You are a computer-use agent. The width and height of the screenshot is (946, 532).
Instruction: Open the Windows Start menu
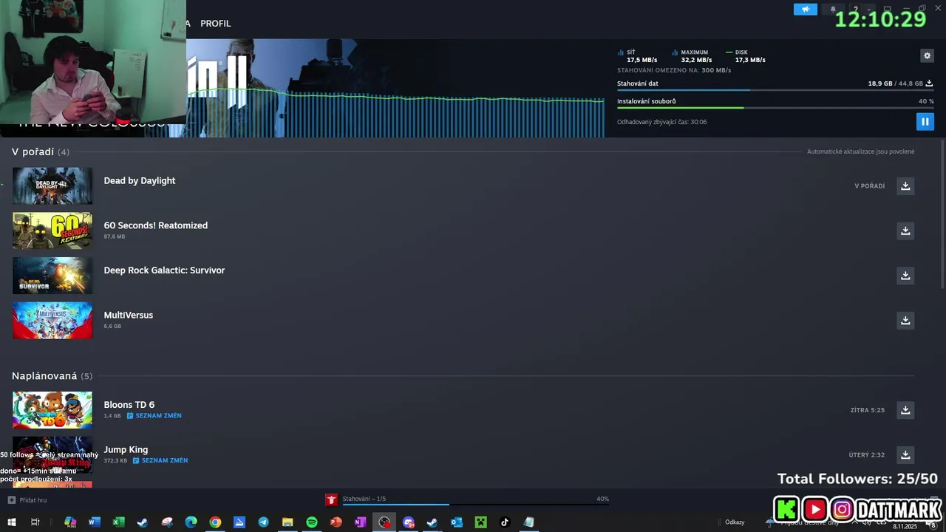11,522
